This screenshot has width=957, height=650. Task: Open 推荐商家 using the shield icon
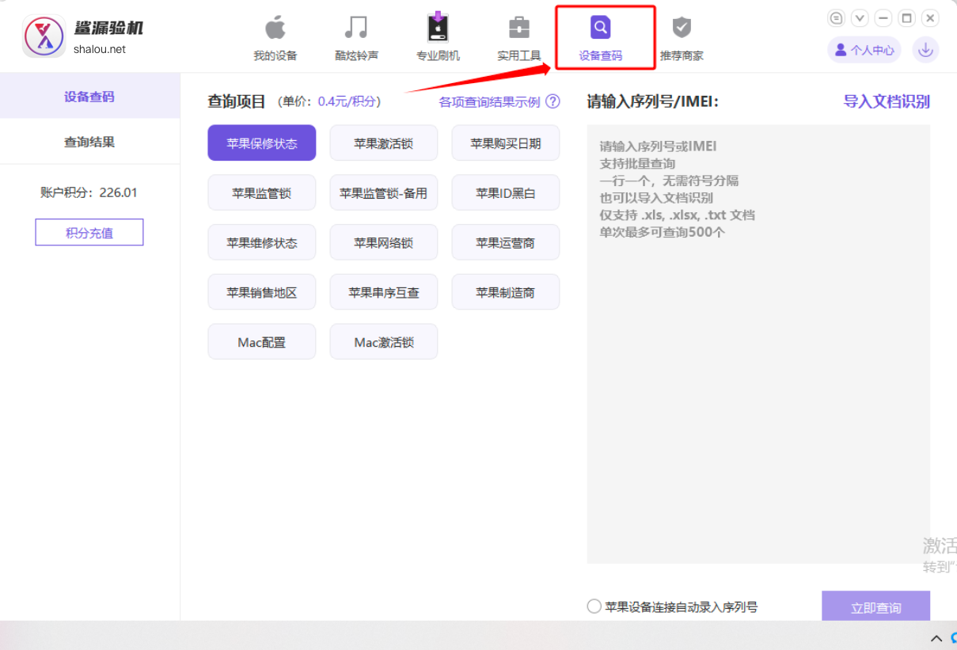[681, 29]
